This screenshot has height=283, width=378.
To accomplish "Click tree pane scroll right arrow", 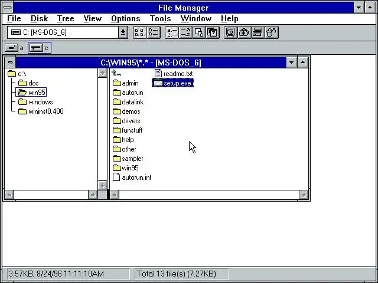I will tap(93, 195).
